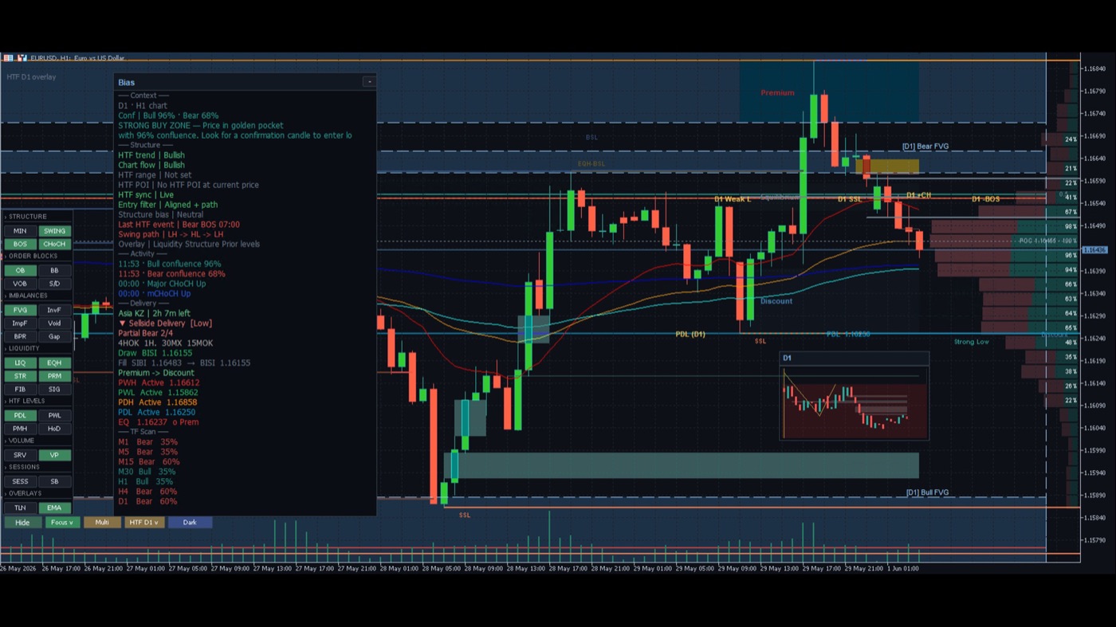Disable the EMA overlay button
The height and width of the screenshot is (627, 1116).
coord(54,507)
